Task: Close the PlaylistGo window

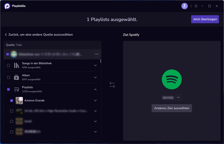Action: (217, 6)
